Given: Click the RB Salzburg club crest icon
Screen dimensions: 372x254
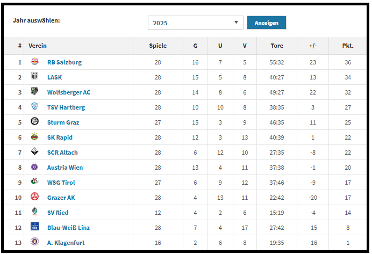Looking at the screenshot, I should tap(35, 62).
